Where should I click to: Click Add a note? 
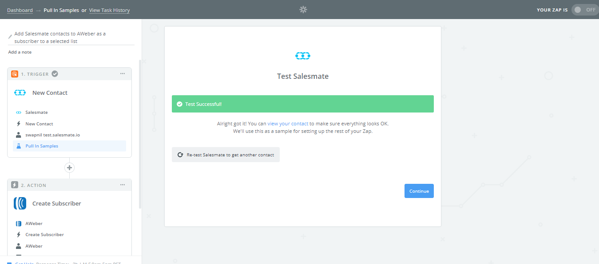20,52
